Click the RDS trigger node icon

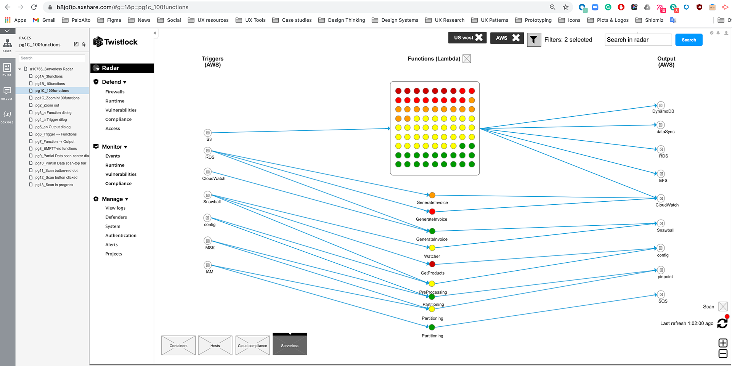tap(207, 151)
